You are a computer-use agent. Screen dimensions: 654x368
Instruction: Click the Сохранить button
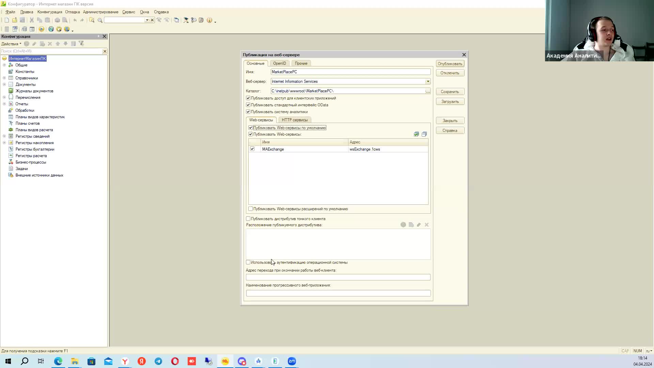[450, 92]
